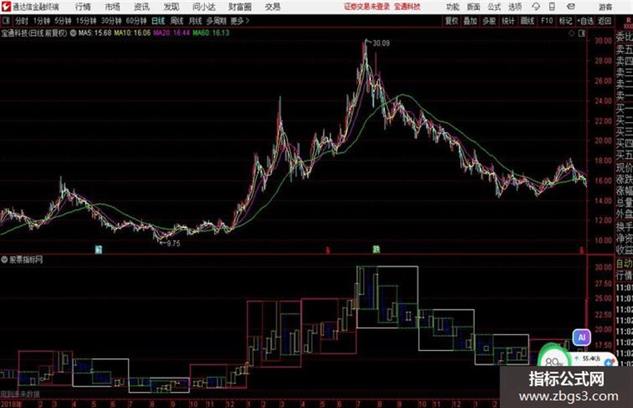Select the 周线 weekly period

[x=177, y=21]
